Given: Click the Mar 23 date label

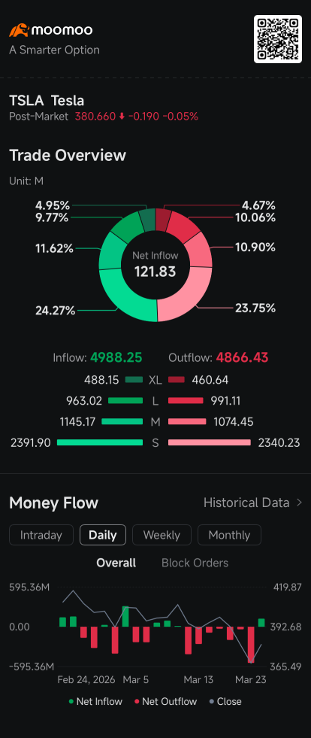Looking at the screenshot, I should click(x=250, y=679).
